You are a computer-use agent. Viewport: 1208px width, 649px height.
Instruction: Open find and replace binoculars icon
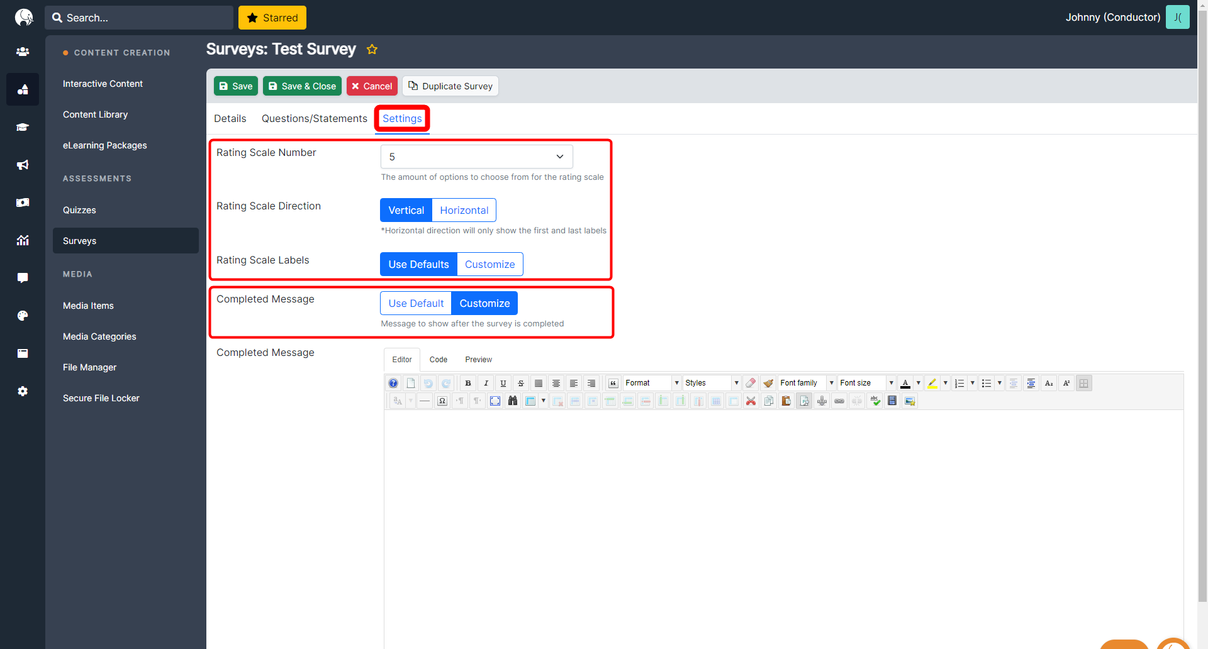513,401
